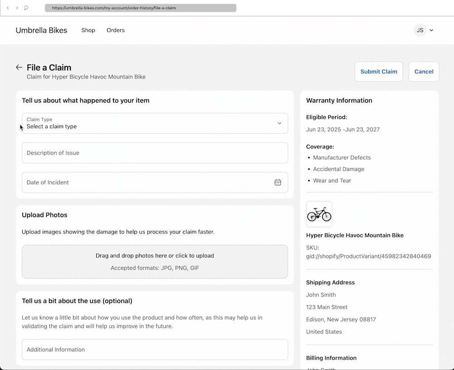Screen dimensions: 454x370
Task: Click the browser back arrow
Action: click(8, 8)
